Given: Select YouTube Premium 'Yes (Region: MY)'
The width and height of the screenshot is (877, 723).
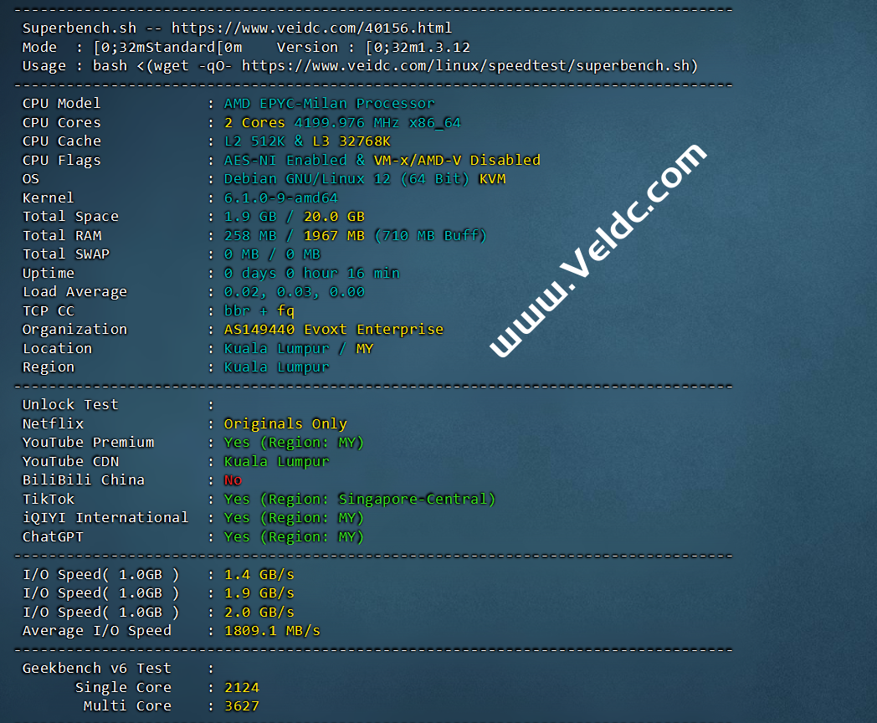Looking at the screenshot, I should pyautogui.click(x=294, y=443).
